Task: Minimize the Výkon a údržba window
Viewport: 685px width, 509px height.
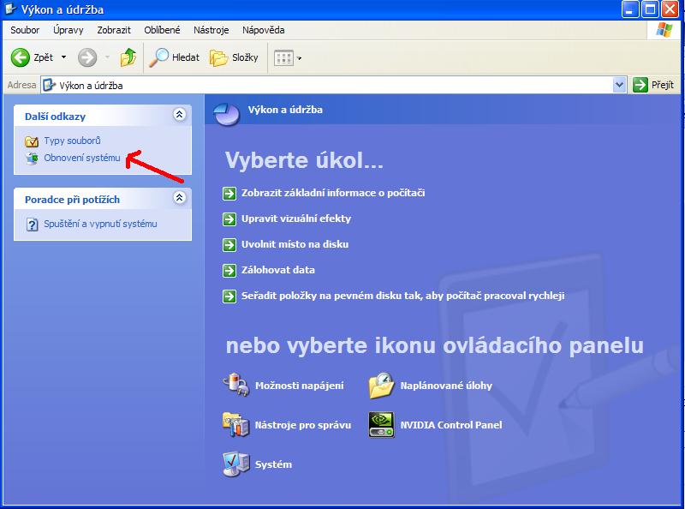Action: pos(630,9)
